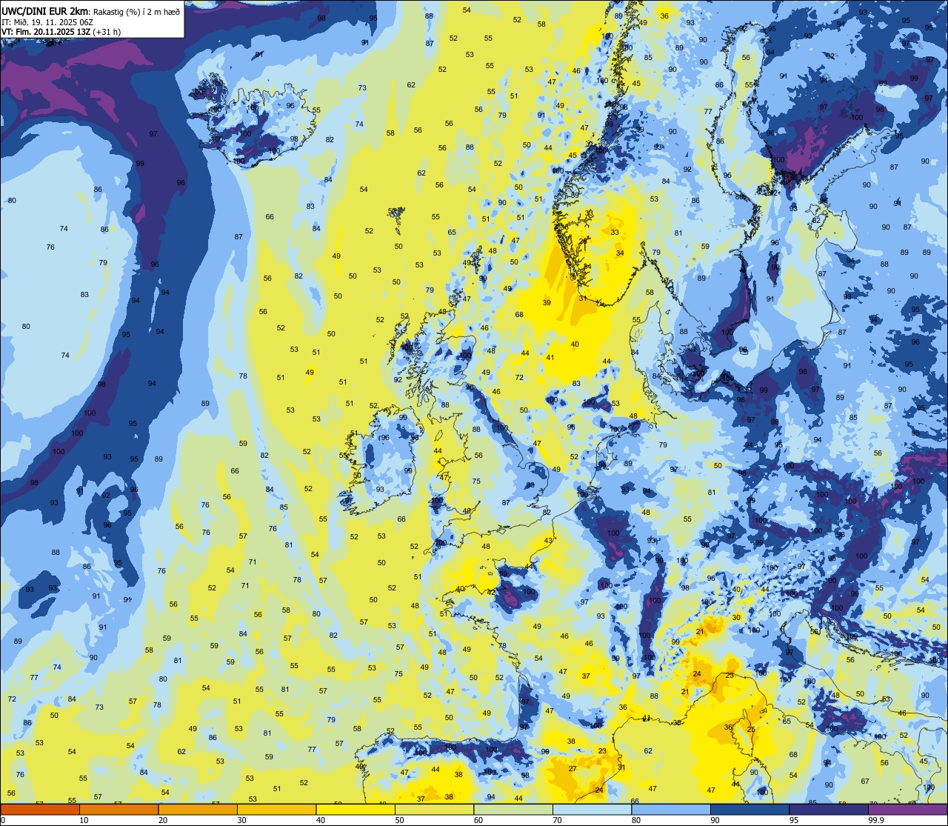The width and height of the screenshot is (948, 826).
Task: Click the 10–20% orange legend swatch
Action: click(x=118, y=809)
